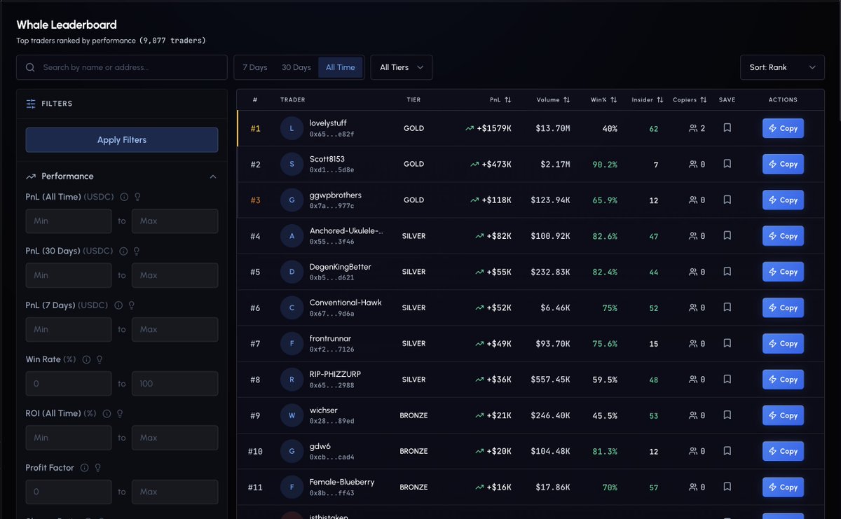Click lightbulb hint beside Profit Factor
Viewport: 841px width, 519px height.
(x=98, y=468)
